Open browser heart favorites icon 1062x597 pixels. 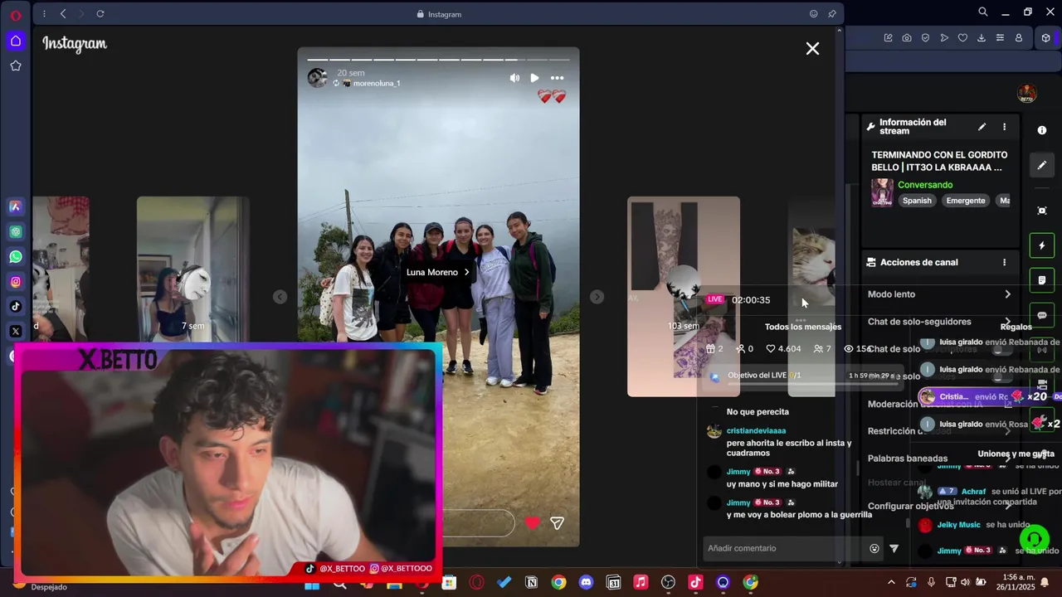click(962, 38)
